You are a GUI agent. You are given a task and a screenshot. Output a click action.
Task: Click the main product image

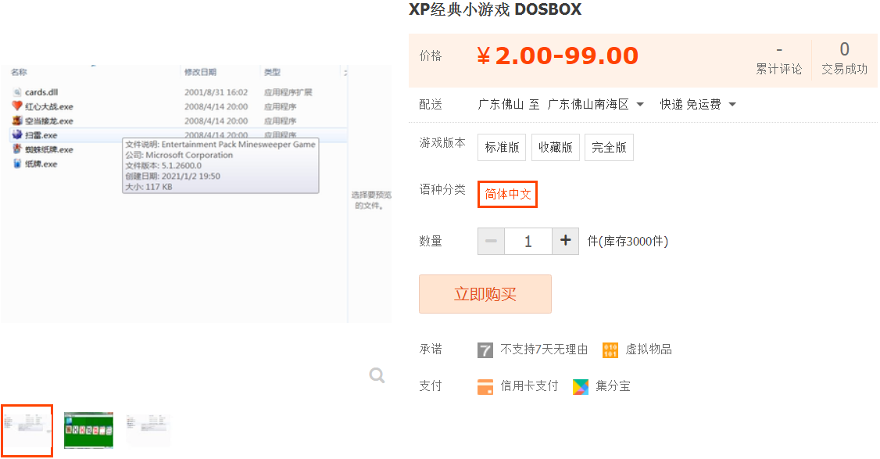[x=196, y=194]
